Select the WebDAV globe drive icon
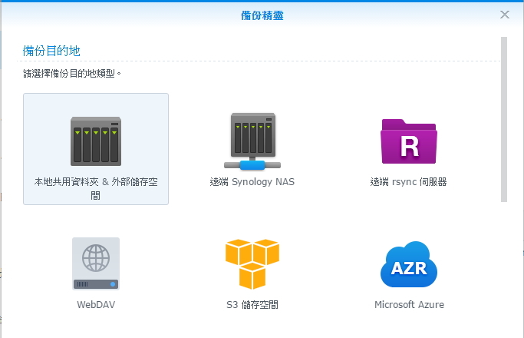This screenshot has height=338, width=524. tap(96, 263)
